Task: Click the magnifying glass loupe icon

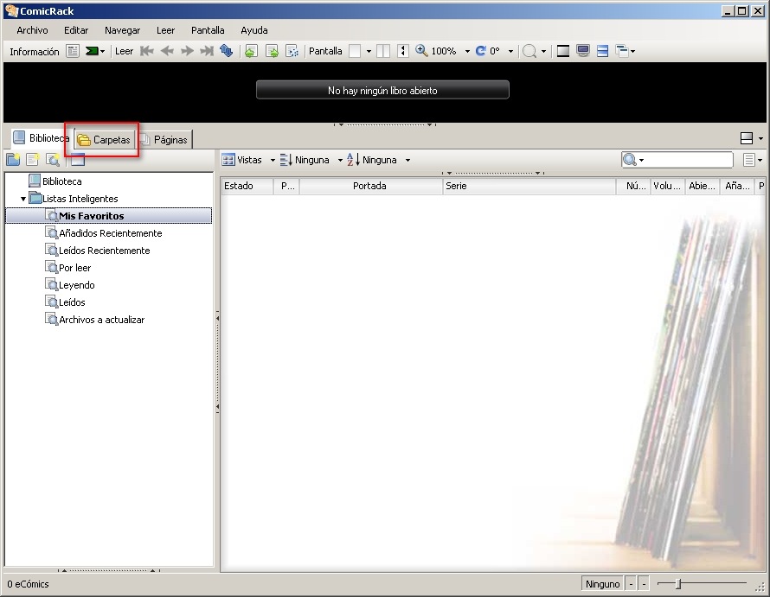Action: click(529, 51)
